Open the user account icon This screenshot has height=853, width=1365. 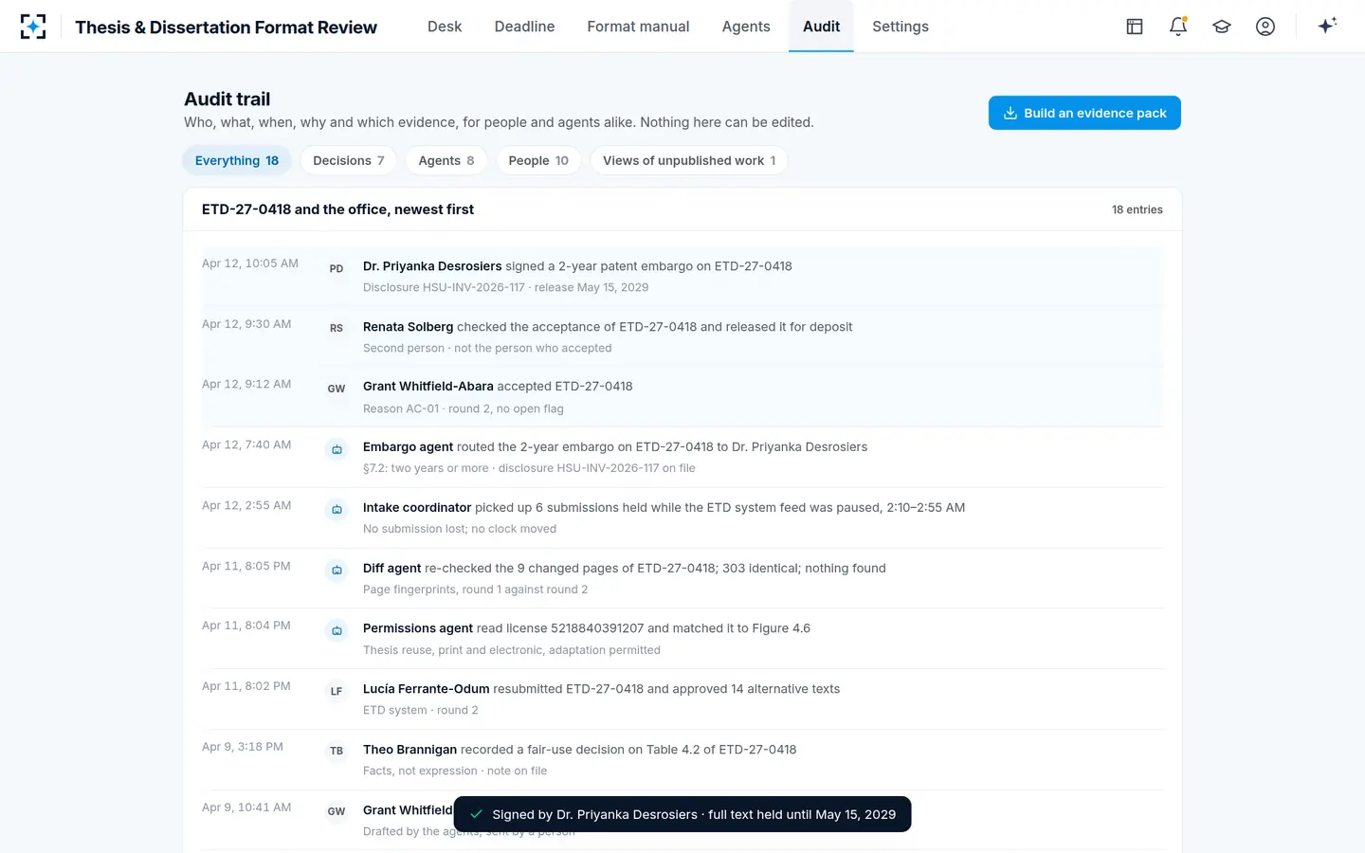tap(1265, 27)
